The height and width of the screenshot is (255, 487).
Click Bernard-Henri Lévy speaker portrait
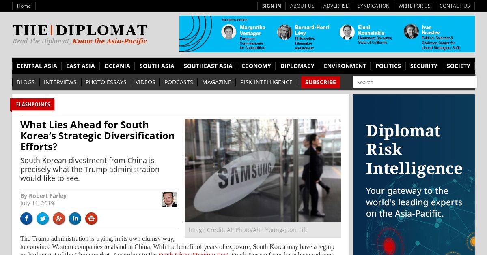pos(284,32)
